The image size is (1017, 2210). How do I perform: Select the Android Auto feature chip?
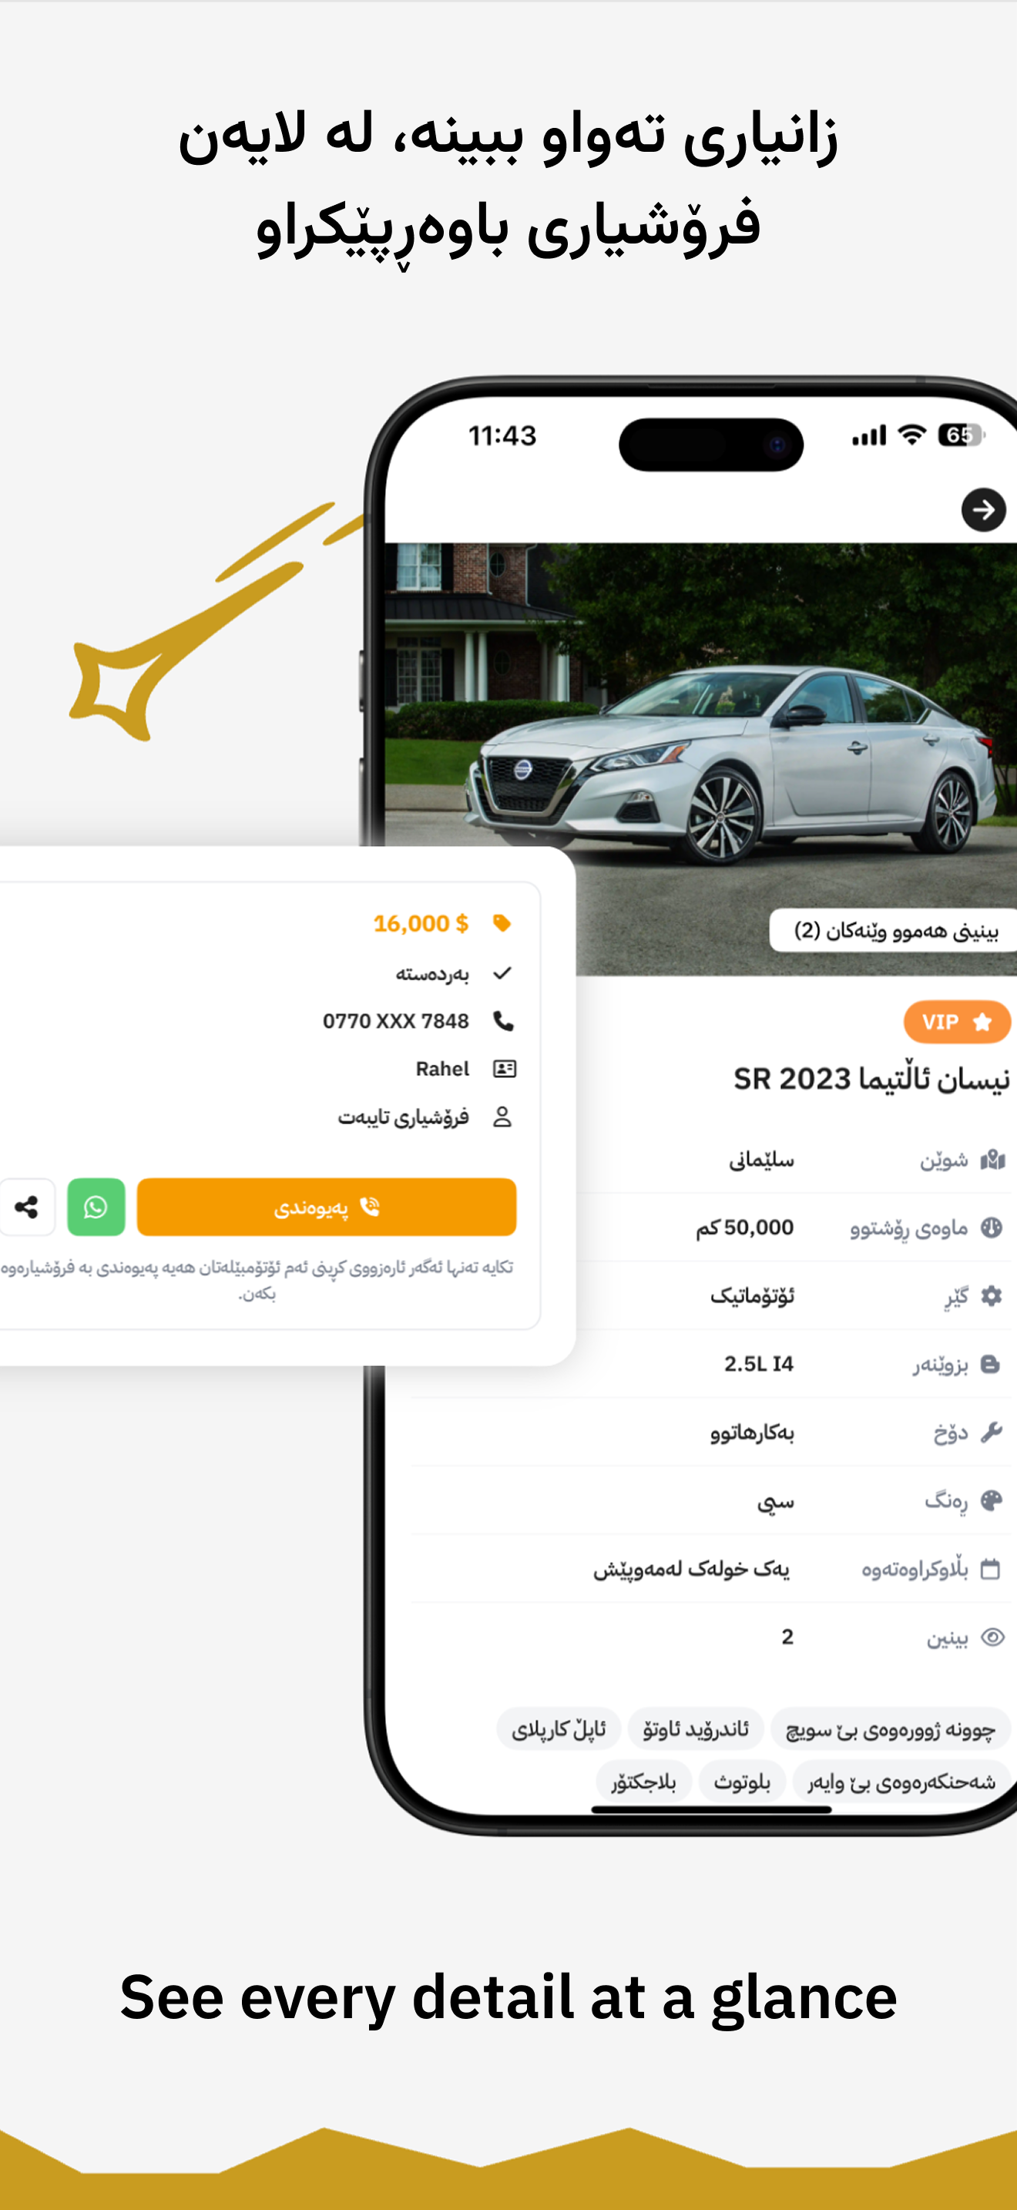pyautogui.click(x=696, y=1728)
